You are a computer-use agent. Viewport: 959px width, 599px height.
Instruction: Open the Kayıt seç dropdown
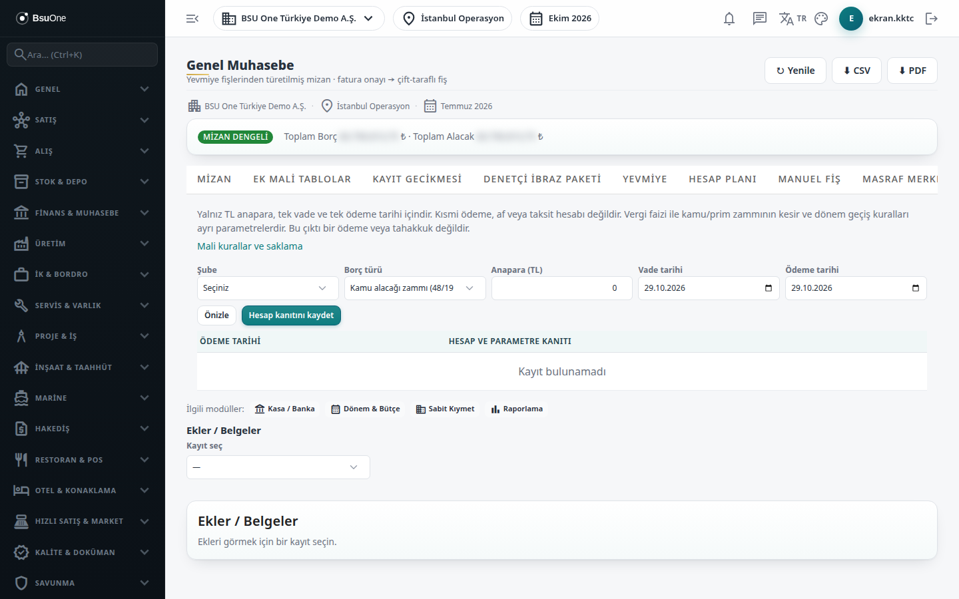278,467
